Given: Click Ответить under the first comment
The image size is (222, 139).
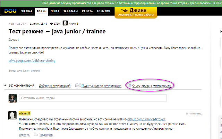Looking at the screenshot, I should 24,135.
